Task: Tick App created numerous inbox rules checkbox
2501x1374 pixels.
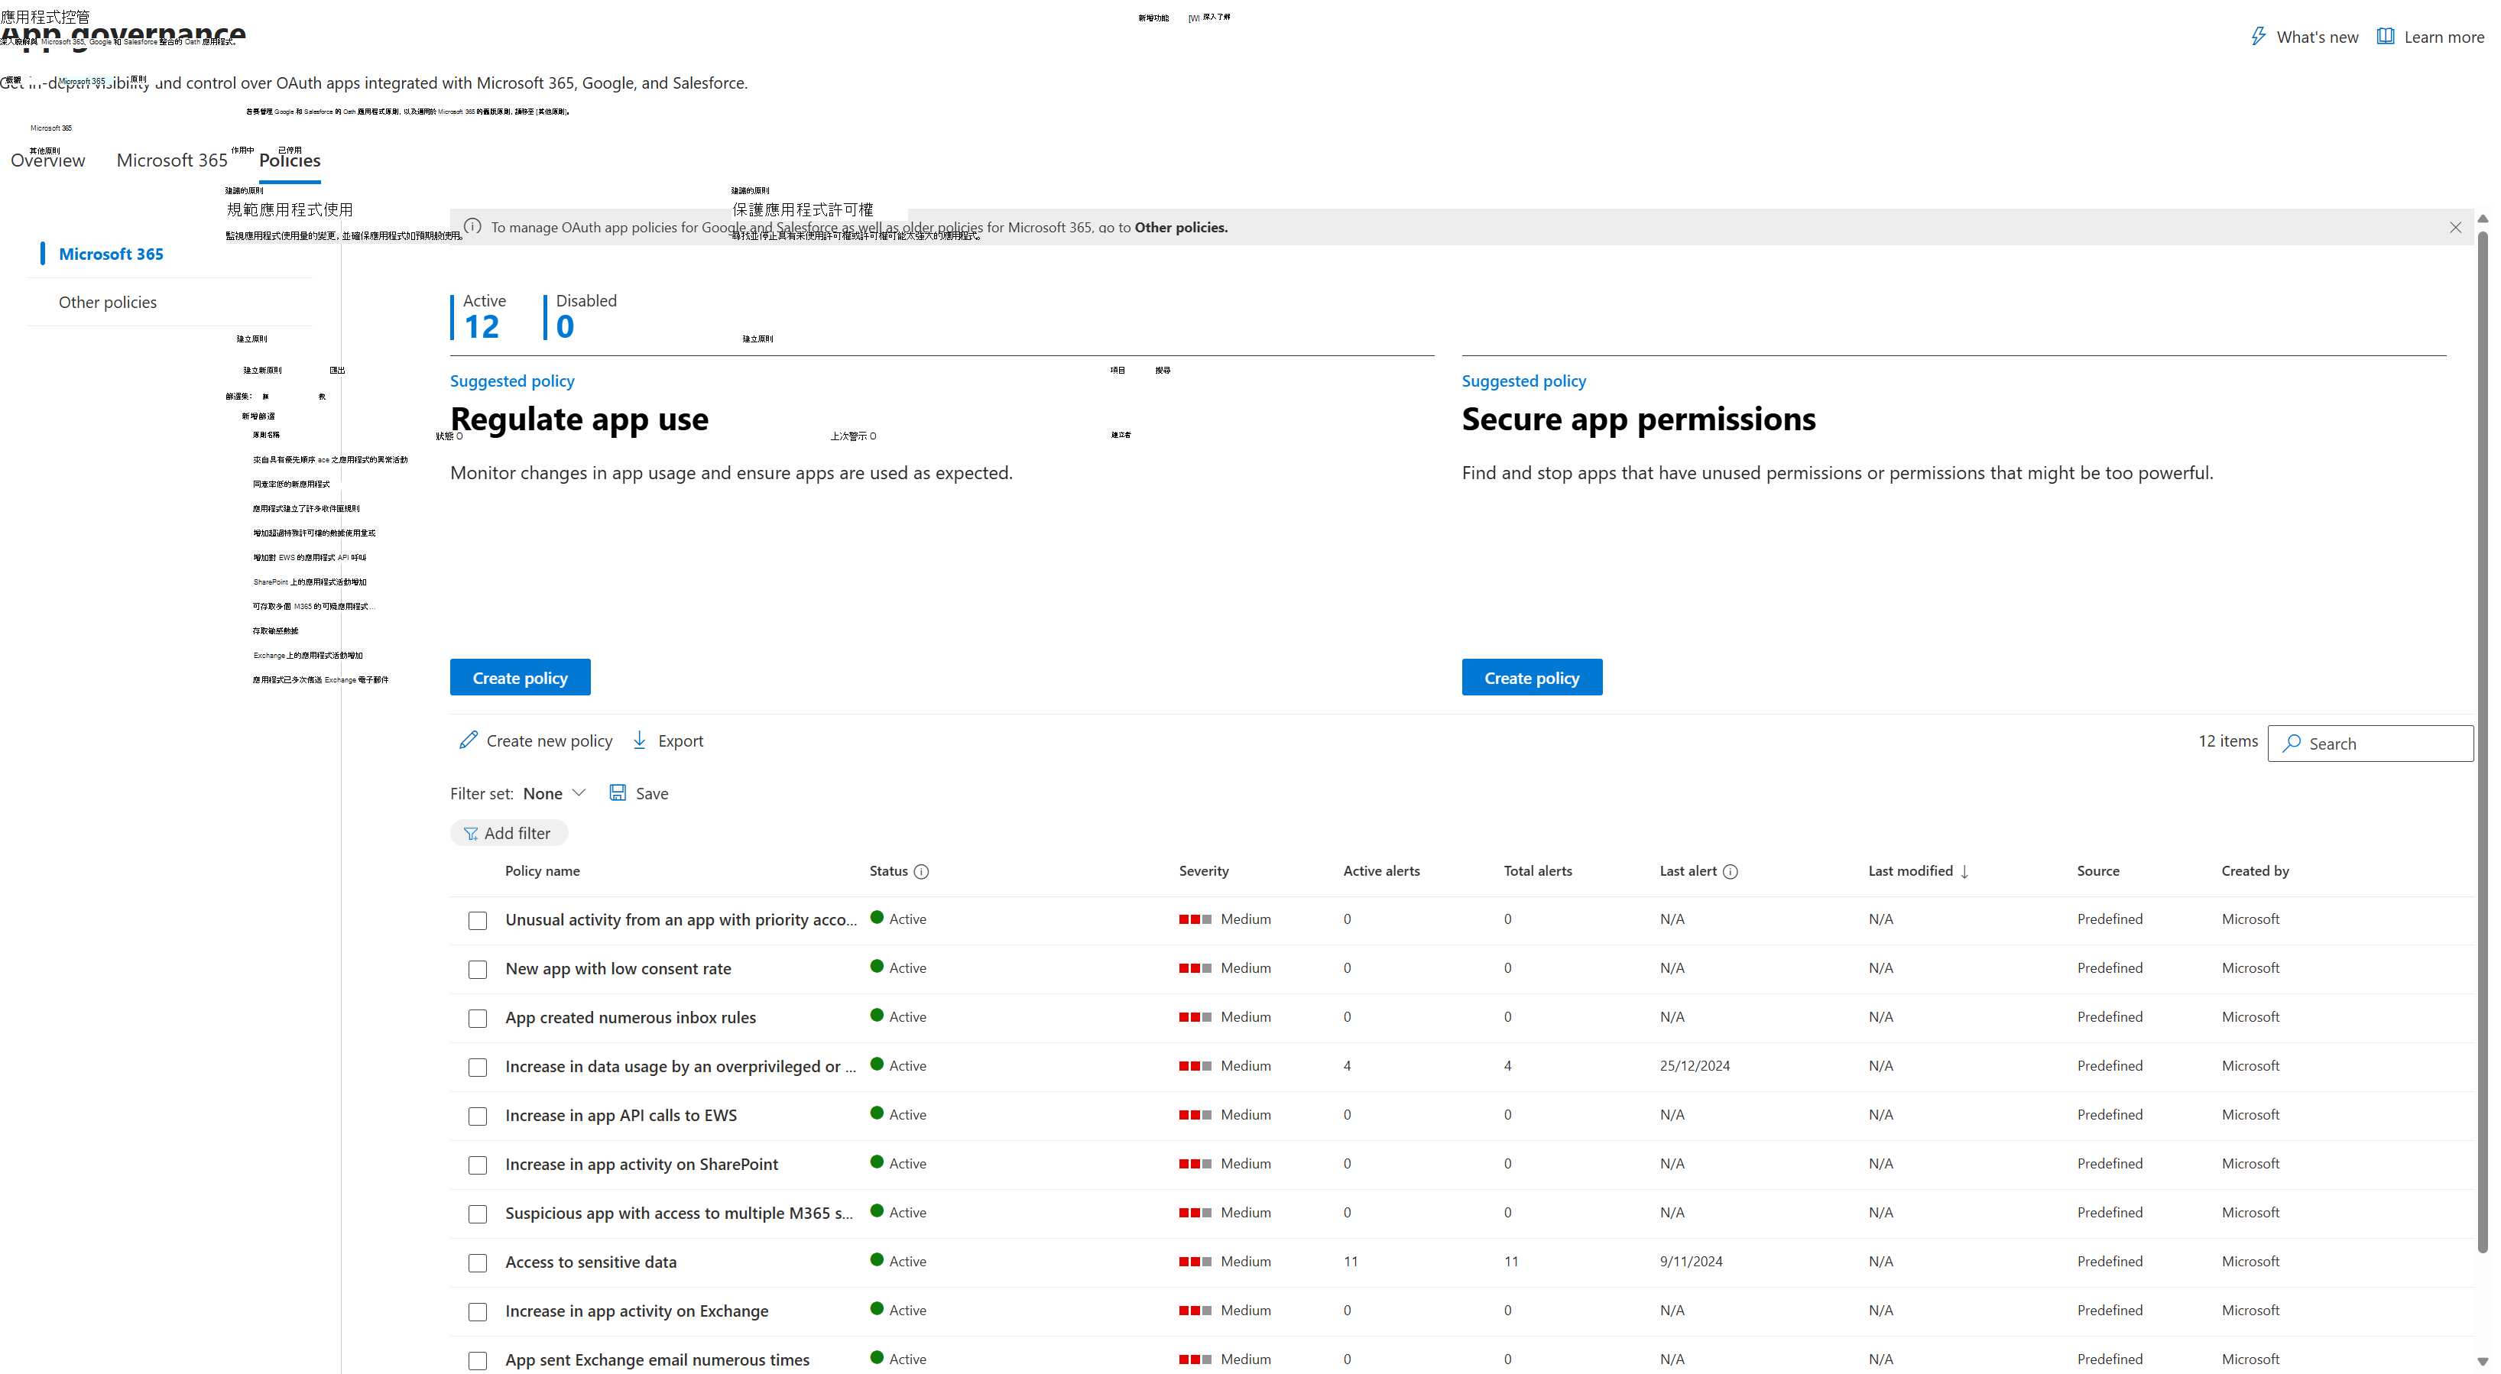Action: [x=478, y=1019]
